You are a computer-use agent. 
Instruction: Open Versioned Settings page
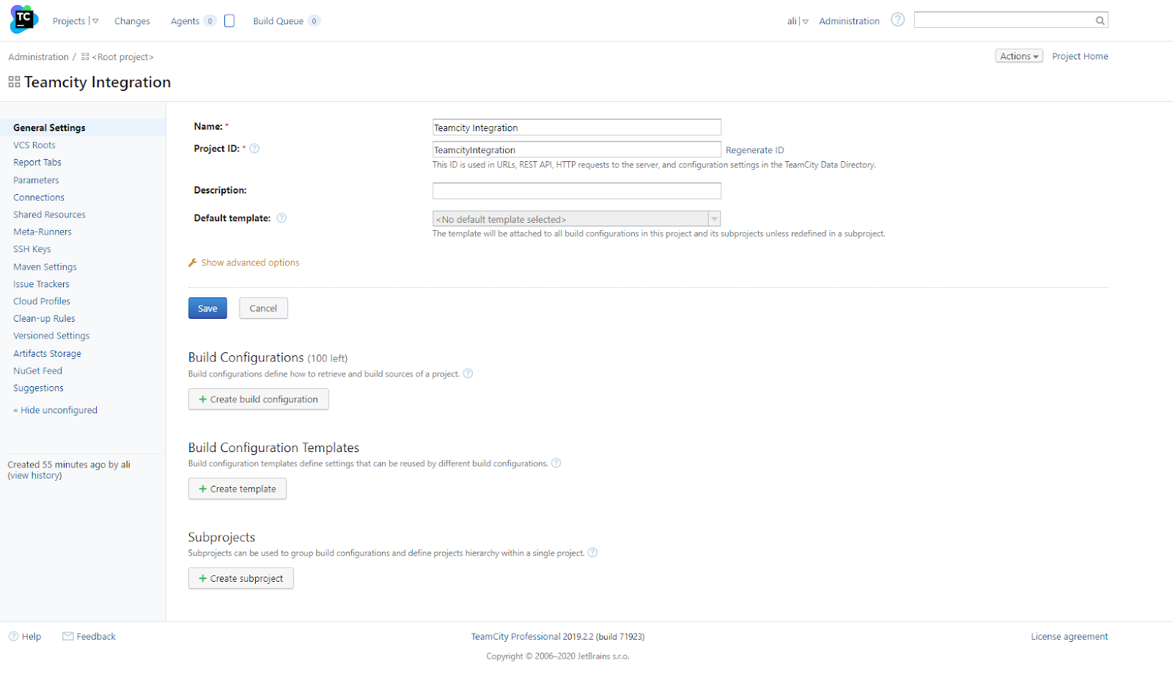51,336
